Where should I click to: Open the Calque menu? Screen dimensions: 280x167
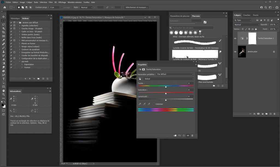pyautogui.click(x=29, y=2)
